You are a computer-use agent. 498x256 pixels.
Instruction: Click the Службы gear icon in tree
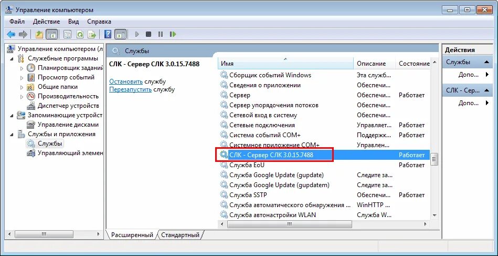click(x=31, y=144)
